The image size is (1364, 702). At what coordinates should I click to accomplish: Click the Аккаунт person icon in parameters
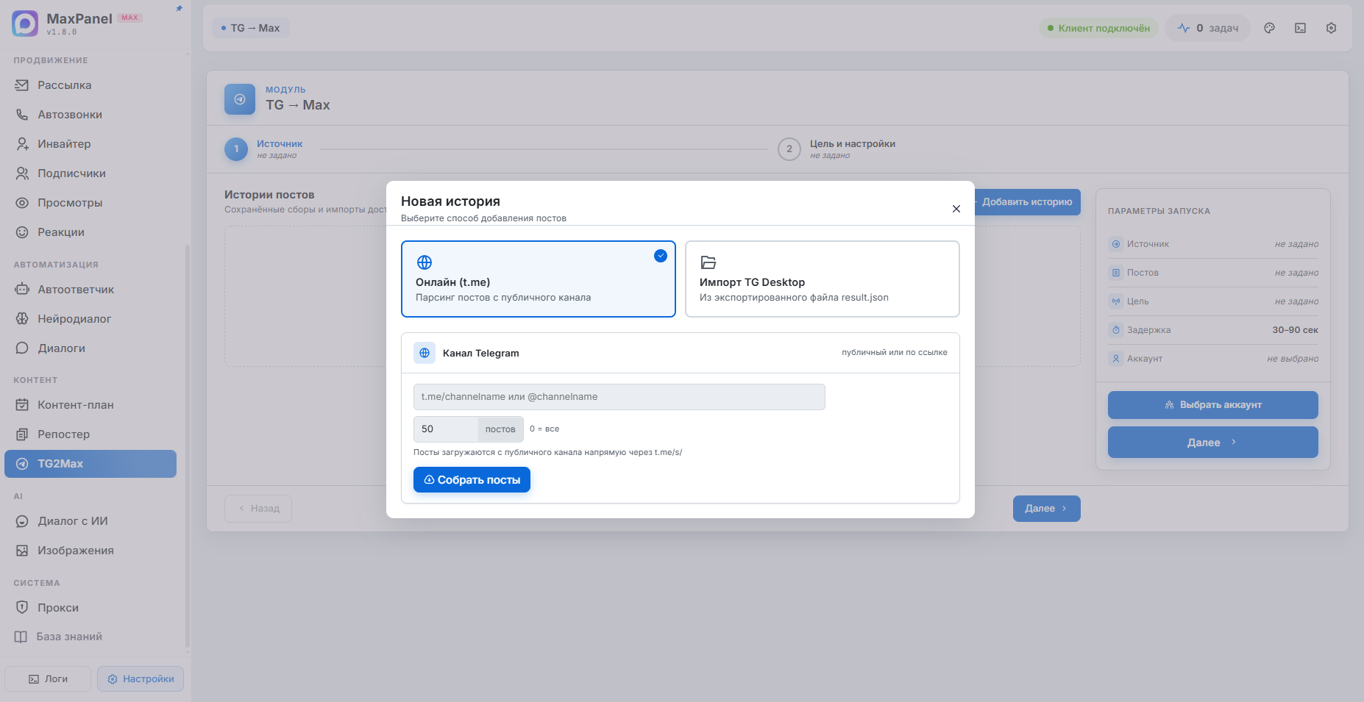[x=1116, y=359]
